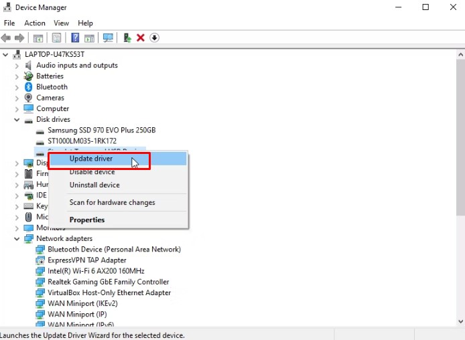Screen dimensions: 465x340
Task: Click the Forward arrow toolbar icon
Action: (19, 38)
